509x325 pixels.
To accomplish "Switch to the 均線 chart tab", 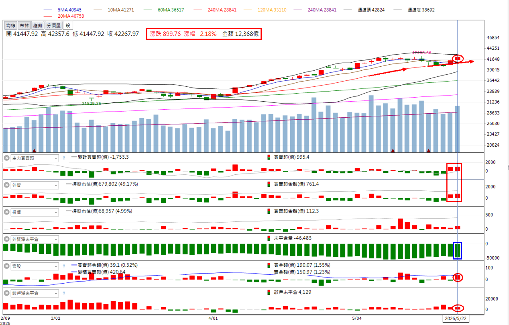I will click(x=11, y=25).
